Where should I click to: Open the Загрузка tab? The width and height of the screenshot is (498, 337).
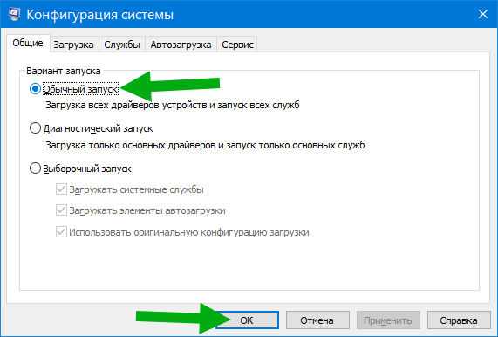(73, 45)
